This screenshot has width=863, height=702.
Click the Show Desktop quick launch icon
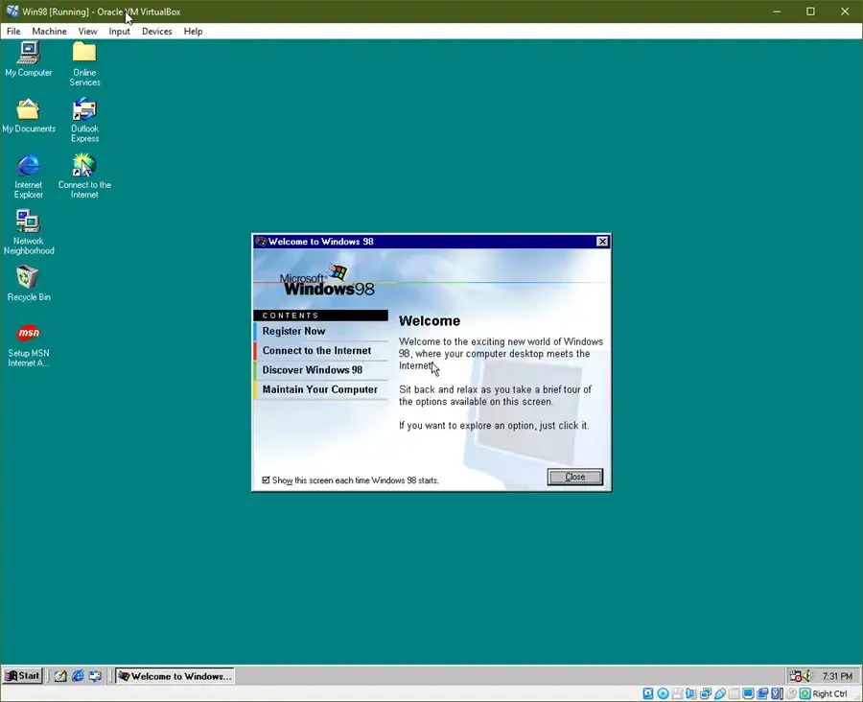(60, 675)
